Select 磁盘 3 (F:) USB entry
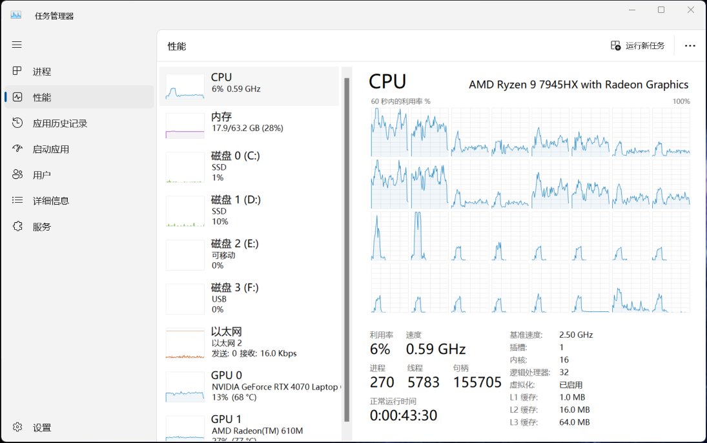Image resolution: width=707 pixels, height=443 pixels. [249, 298]
